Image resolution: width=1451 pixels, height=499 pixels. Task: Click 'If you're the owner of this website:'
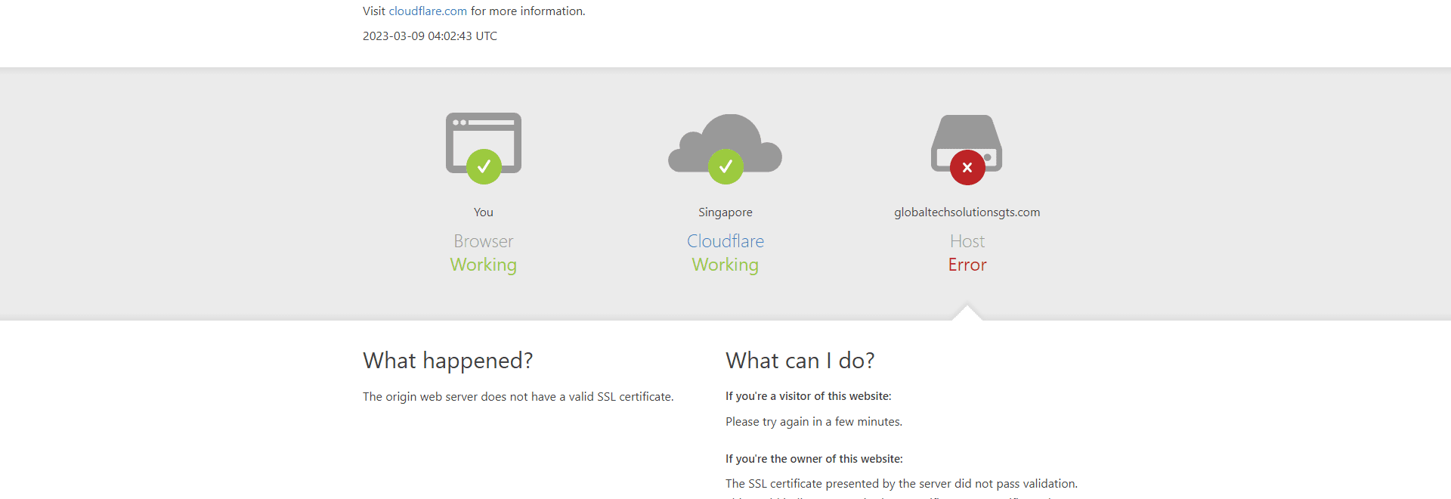pyautogui.click(x=814, y=459)
